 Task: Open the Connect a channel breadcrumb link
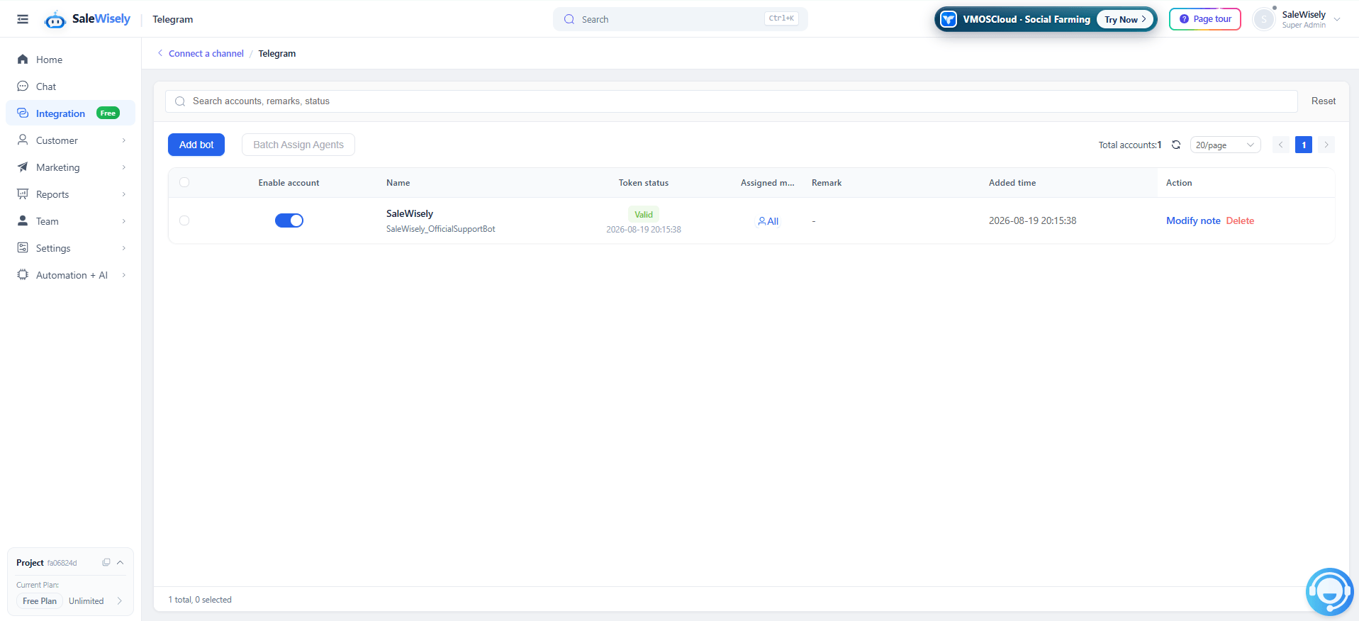(206, 54)
